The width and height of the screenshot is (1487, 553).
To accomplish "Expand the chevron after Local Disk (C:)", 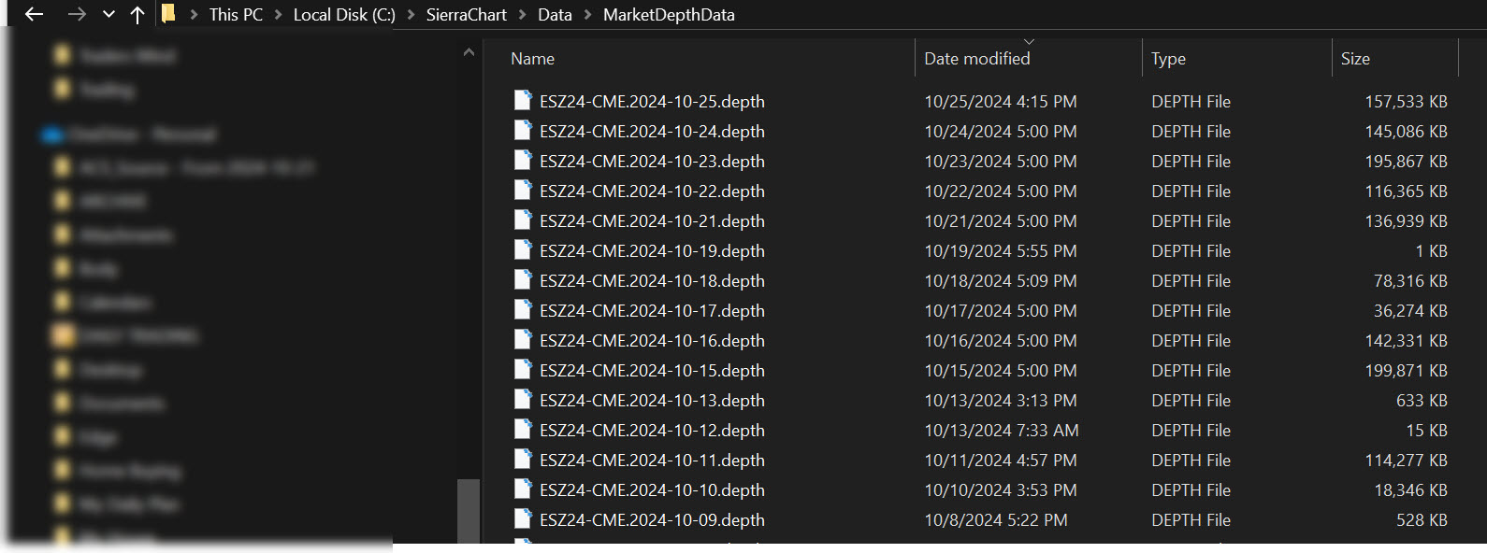I will click(411, 15).
